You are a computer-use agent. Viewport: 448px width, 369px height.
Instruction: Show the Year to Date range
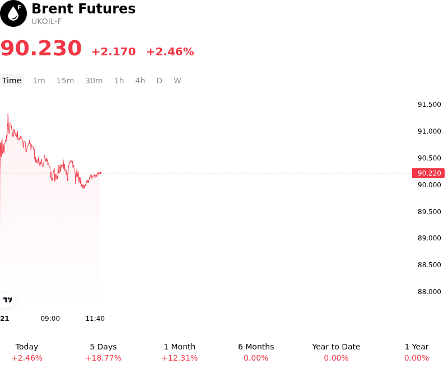(336, 352)
